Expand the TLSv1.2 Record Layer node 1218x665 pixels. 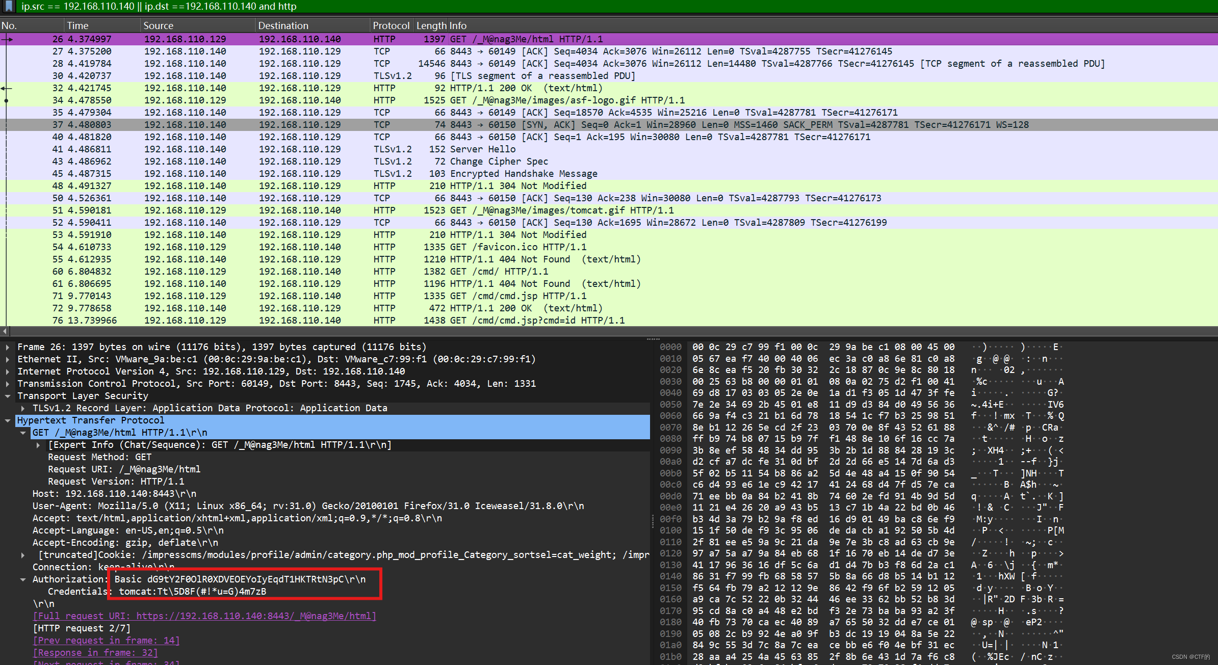click(x=23, y=408)
